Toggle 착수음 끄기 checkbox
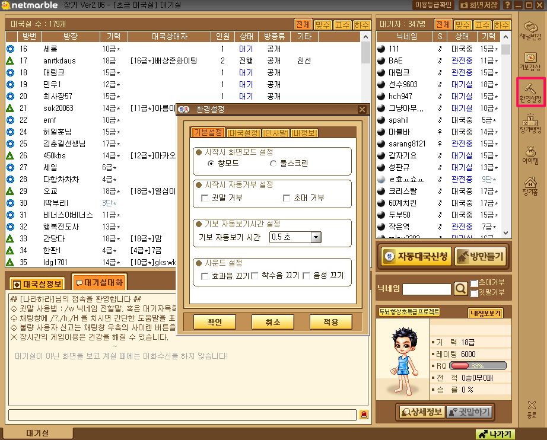Viewport: 547px width, 440px height. [x=255, y=276]
